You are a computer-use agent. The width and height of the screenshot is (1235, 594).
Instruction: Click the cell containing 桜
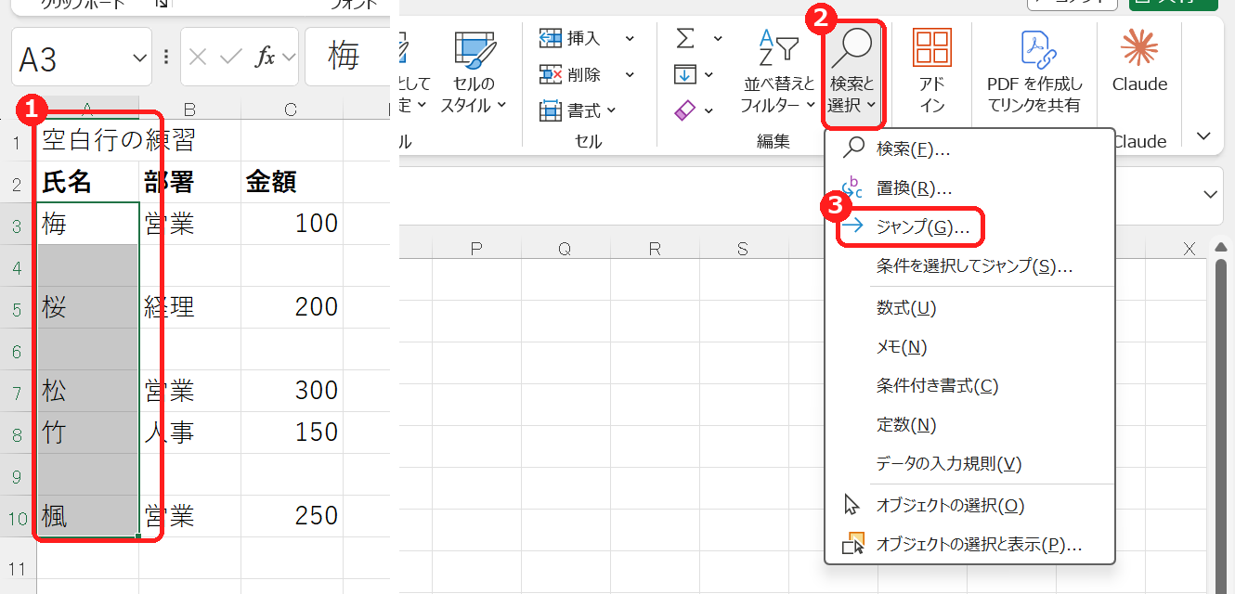coord(87,307)
